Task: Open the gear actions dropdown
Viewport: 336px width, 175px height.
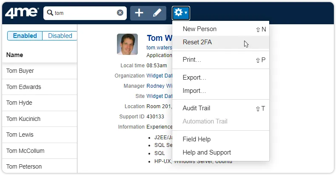Action: 181,13
